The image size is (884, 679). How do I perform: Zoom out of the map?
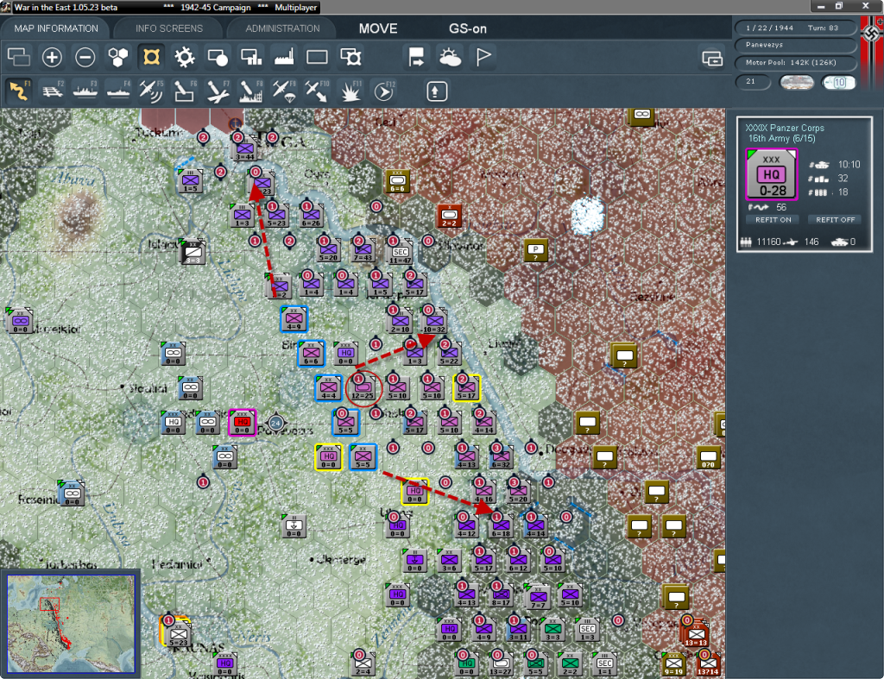tap(85, 57)
